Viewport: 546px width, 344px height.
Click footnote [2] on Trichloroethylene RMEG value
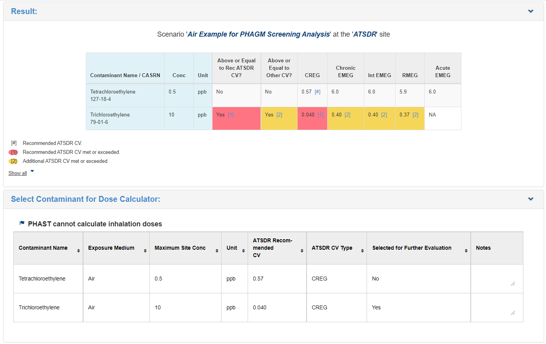415,115
